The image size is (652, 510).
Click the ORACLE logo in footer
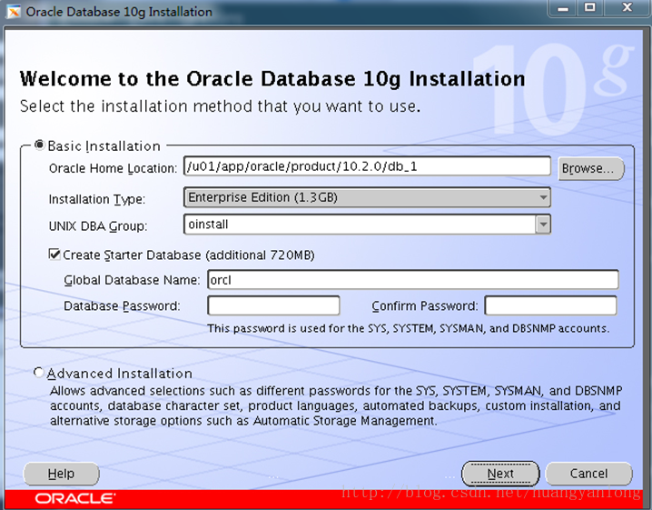tap(75, 498)
